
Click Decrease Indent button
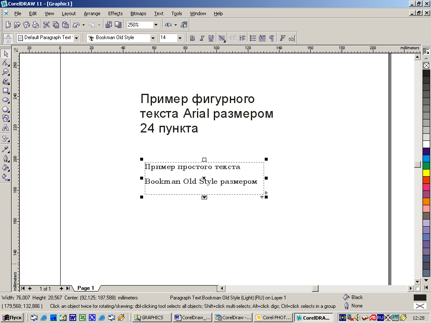(x=233, y=38)
